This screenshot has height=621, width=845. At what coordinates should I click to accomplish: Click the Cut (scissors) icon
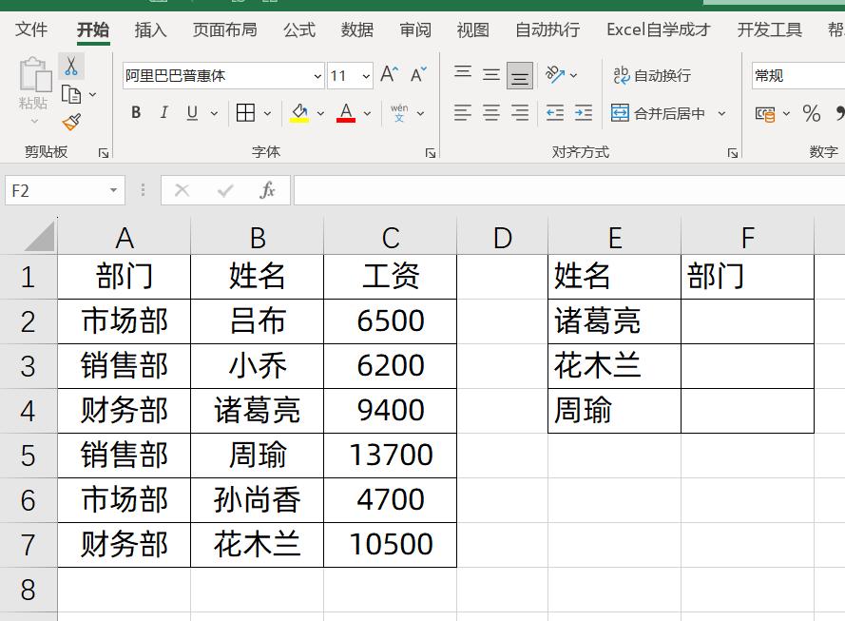pos(69,66)
